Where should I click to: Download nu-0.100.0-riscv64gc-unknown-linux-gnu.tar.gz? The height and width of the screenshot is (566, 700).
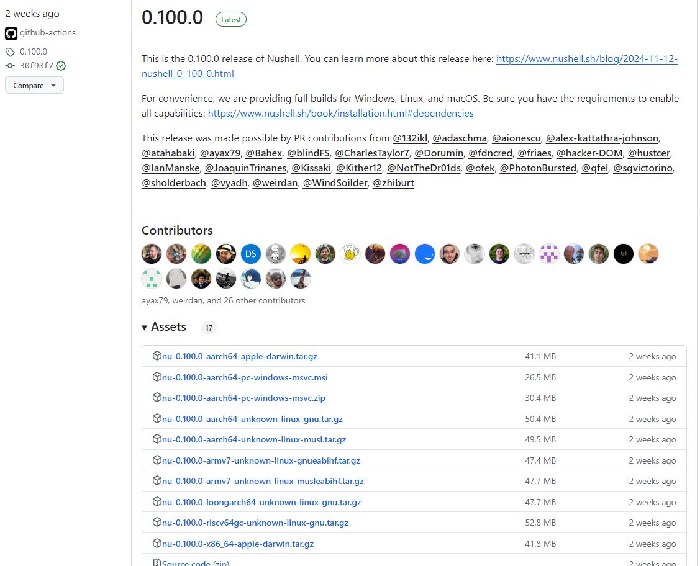pos(255,523)
